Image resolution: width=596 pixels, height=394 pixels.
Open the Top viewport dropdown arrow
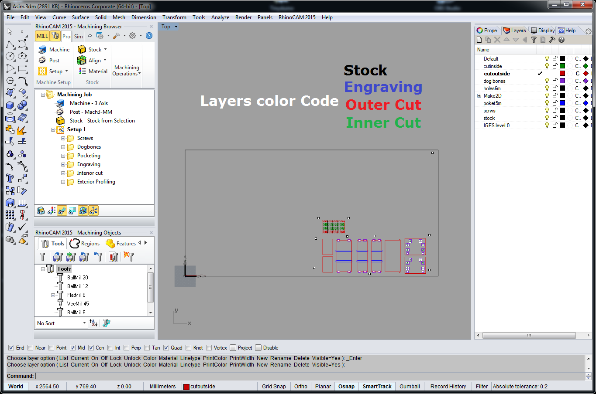coord(176,27)
